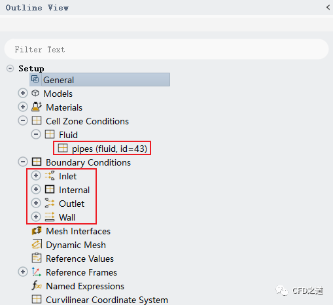The height and width of the screenshot is (305, 333).
Task: Click the Wall boundary icon
Action: pos(50,217)
